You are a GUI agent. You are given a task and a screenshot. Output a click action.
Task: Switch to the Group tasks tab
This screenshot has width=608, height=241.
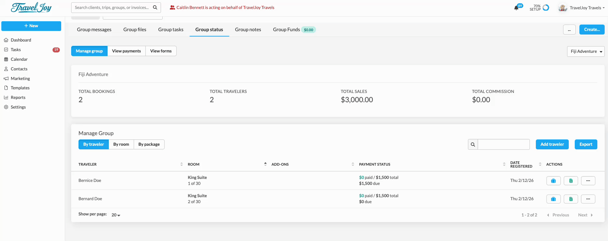pos(171,30)
